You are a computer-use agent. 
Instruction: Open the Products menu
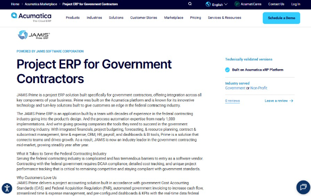[73, 18]
